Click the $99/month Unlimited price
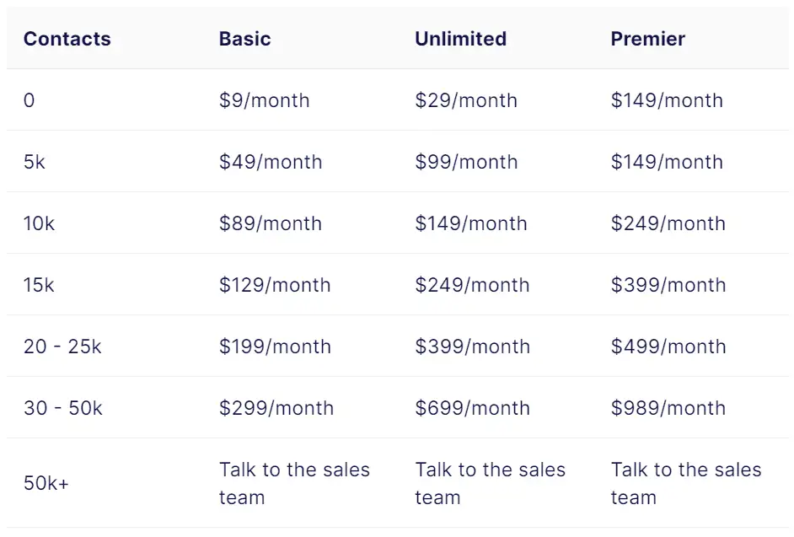This screenshot has width=794, height=537. (x=466, y=162)
